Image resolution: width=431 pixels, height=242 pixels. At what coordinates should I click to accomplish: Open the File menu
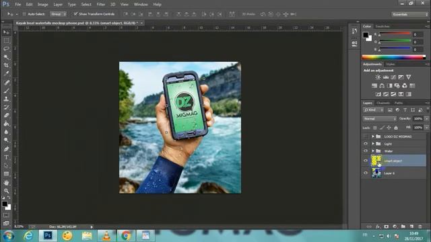pyautogui.click(x=18, y=5)
